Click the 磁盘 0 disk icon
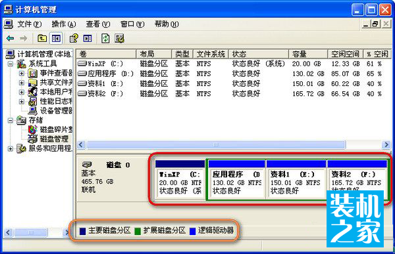 tap(87, 165)
